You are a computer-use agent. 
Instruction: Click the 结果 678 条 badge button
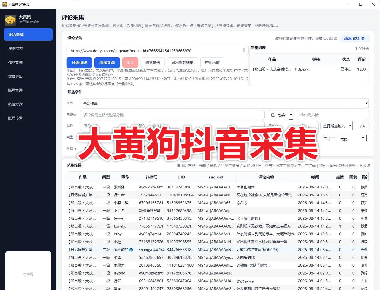point(354,39)
